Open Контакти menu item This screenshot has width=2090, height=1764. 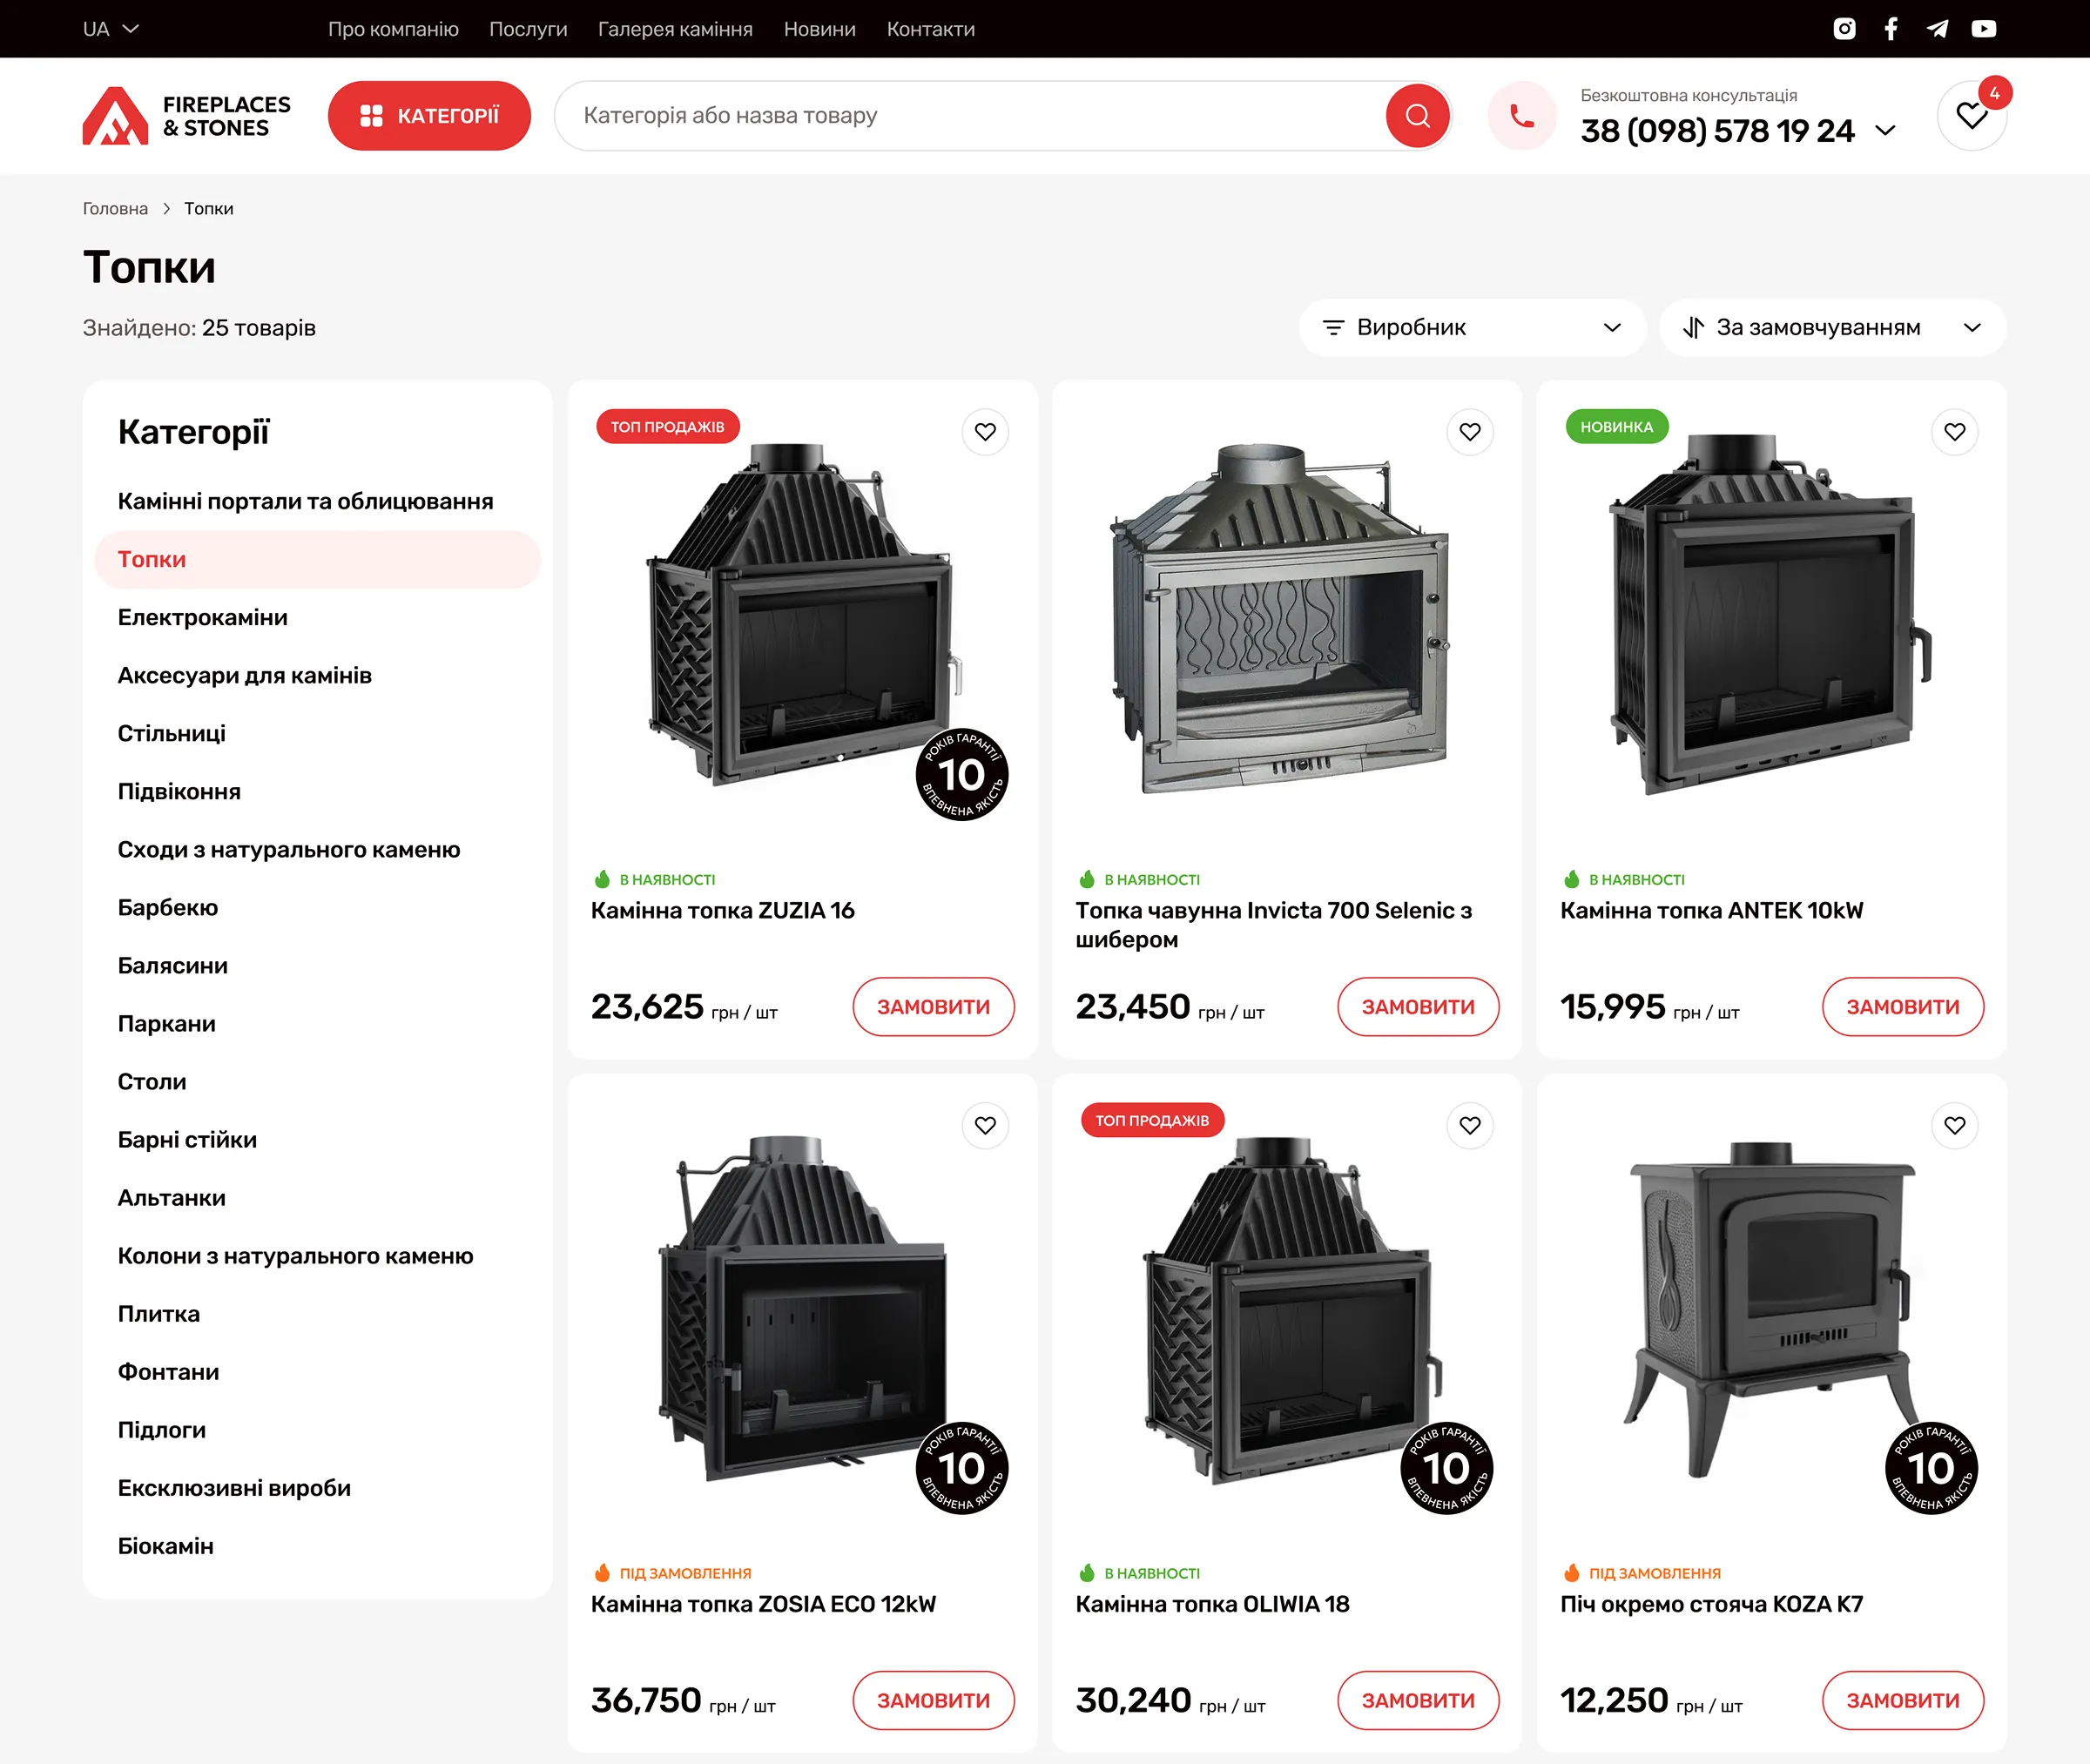pyautogui.click(x=930, y=29)
